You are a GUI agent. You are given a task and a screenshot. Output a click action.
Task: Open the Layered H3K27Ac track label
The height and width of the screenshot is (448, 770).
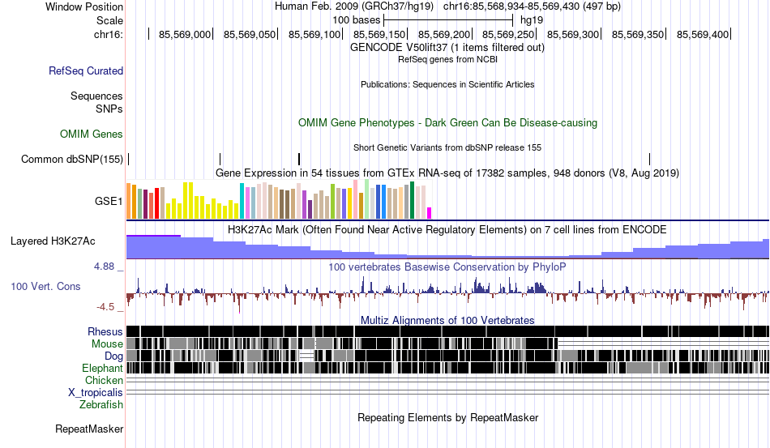[53, 241]
